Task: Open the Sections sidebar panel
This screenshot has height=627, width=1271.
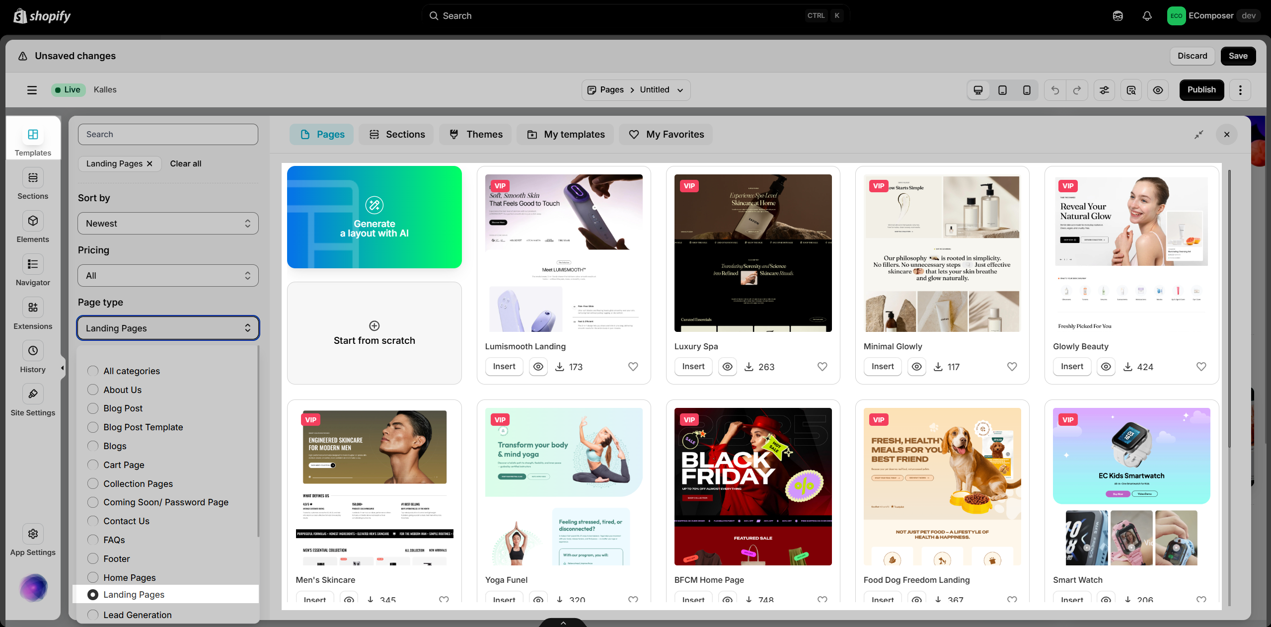Action: pyautogui.click(x=33, y=184)
